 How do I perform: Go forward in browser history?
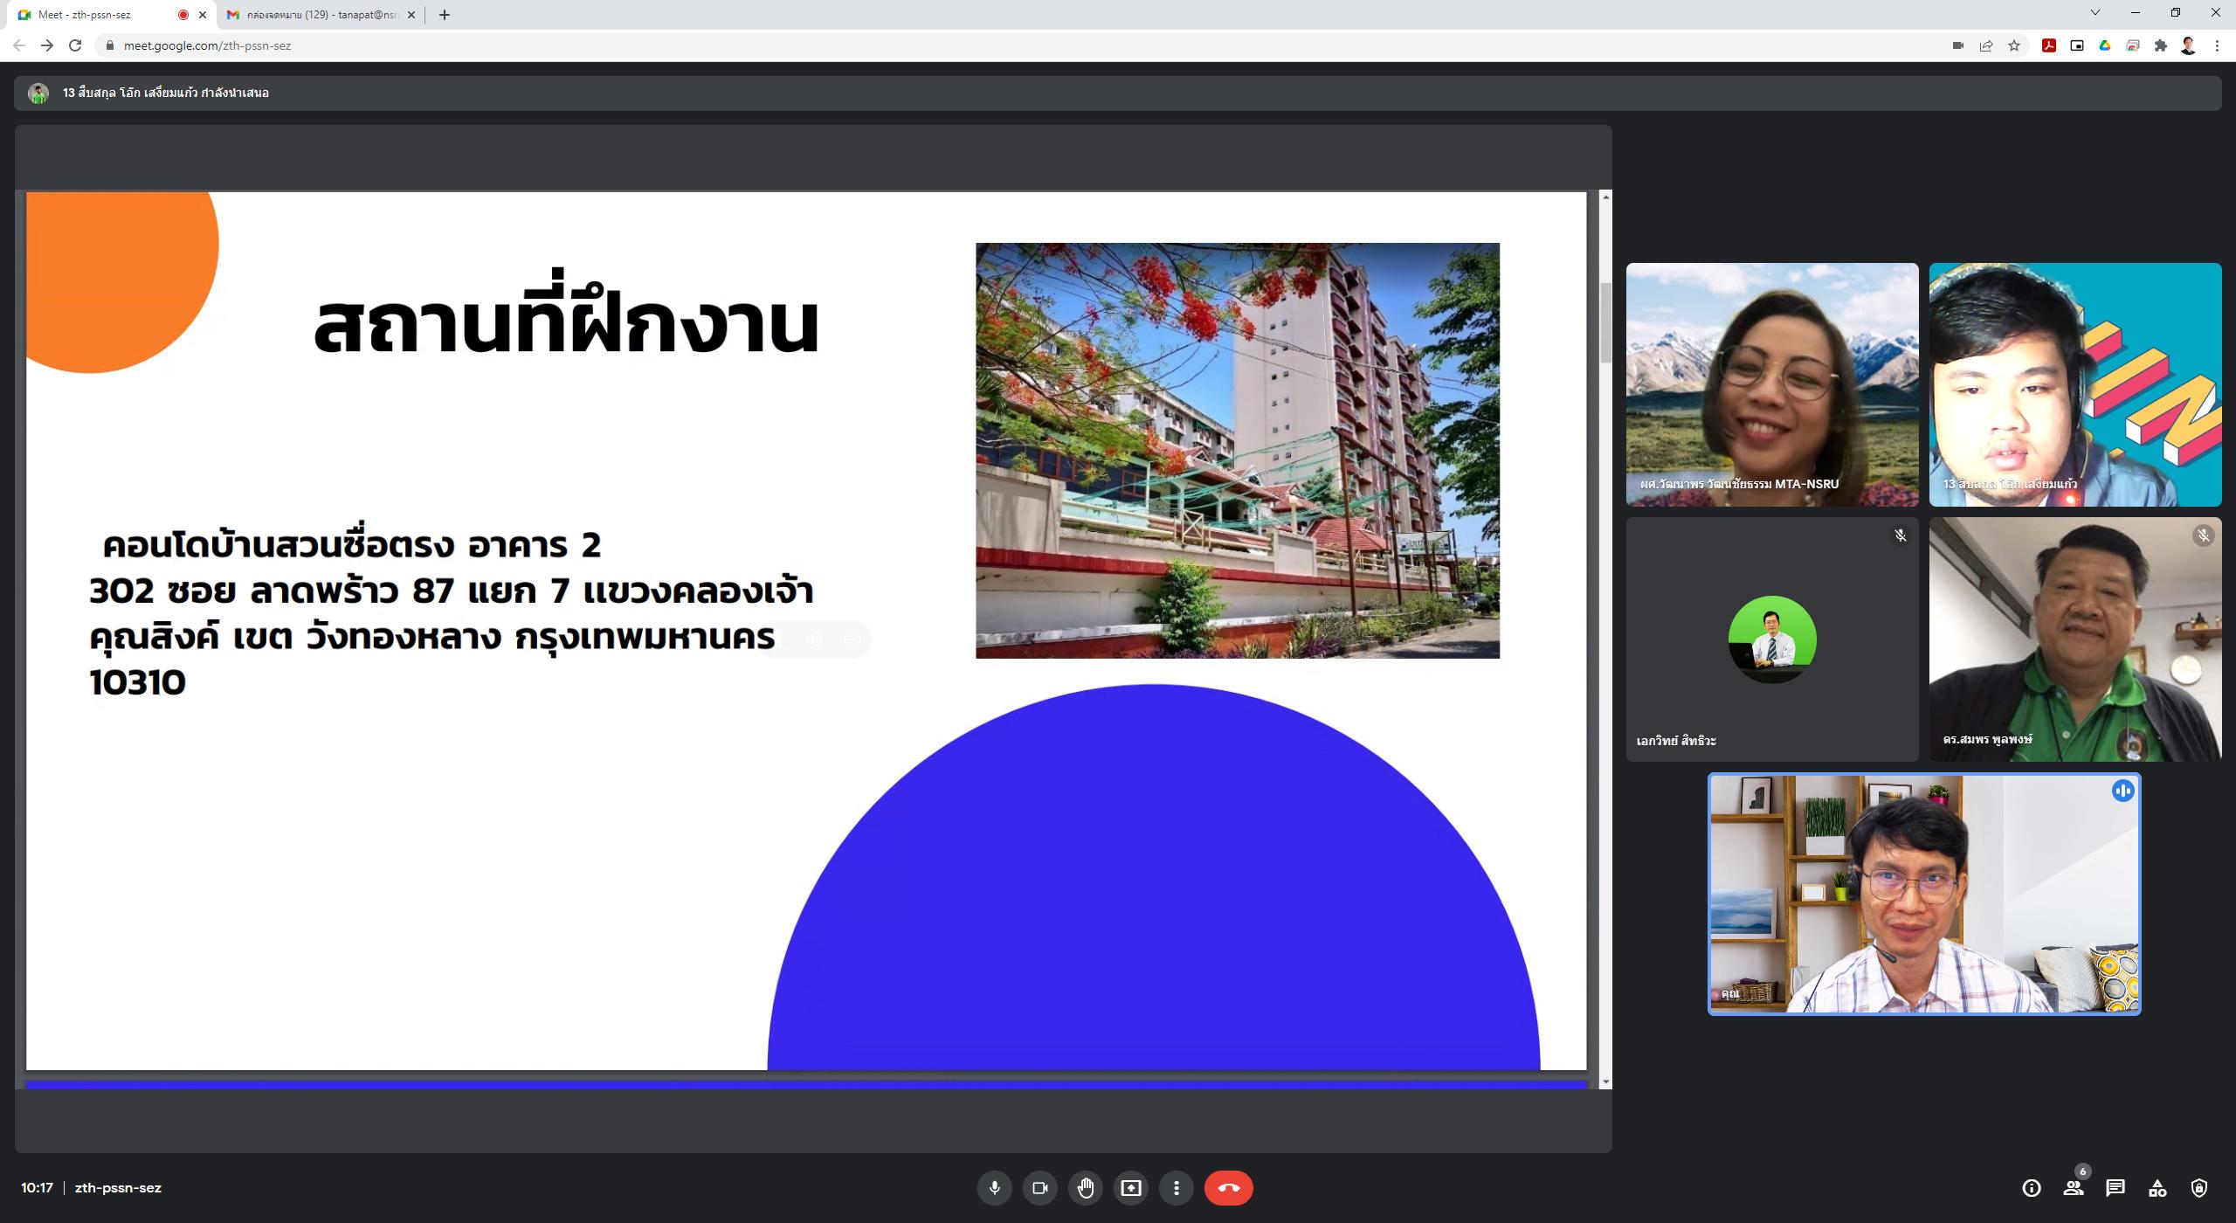click(x=47, y=45)
